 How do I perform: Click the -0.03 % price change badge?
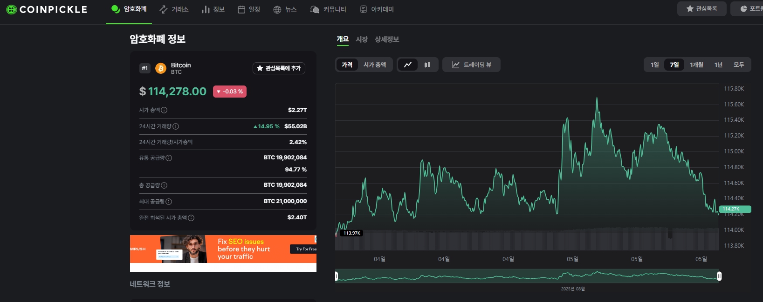coord(230,92)
